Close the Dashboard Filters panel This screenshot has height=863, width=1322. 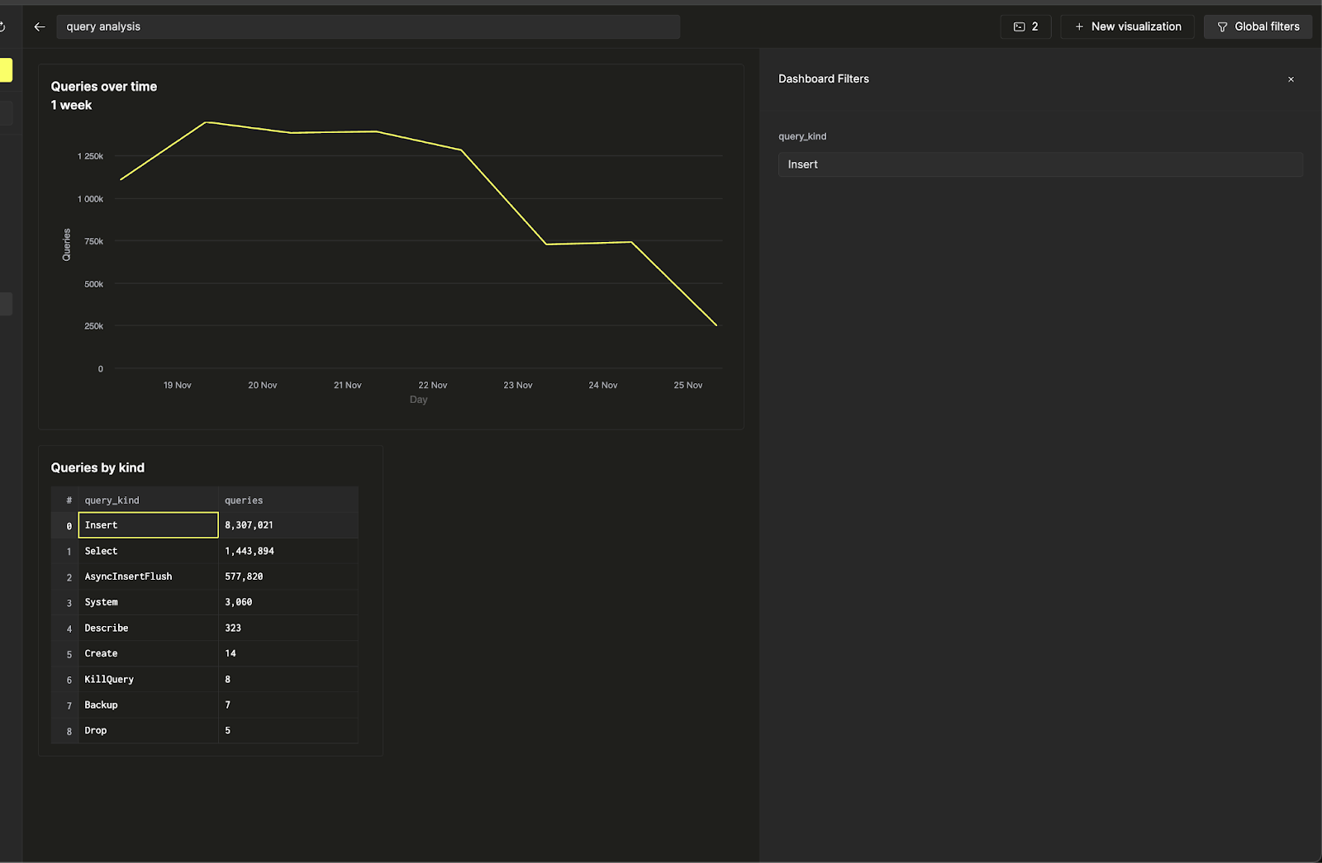click(x=1290, y=78)
